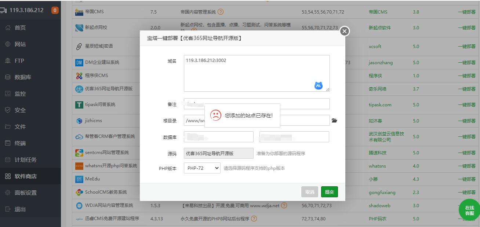Click the green 提交 button
Viewport: 480px width, 227px height.
(x=330, y=192)
